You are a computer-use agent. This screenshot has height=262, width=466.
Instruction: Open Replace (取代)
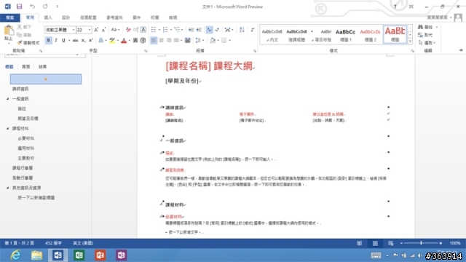tap(425, 35)
